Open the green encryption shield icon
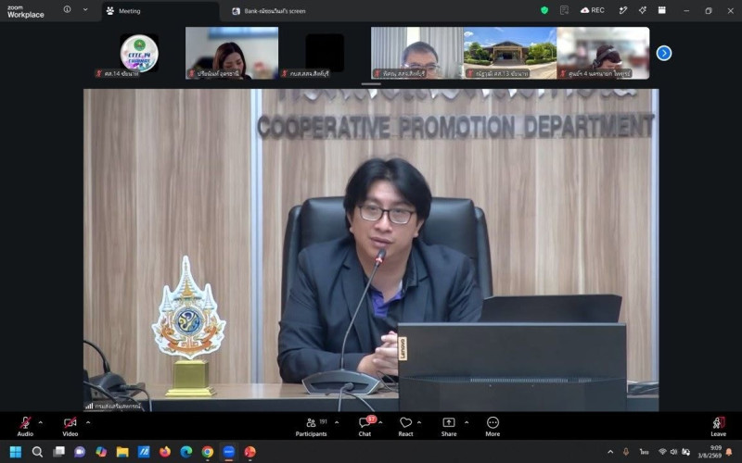742x463 pixels. (544, 10)
